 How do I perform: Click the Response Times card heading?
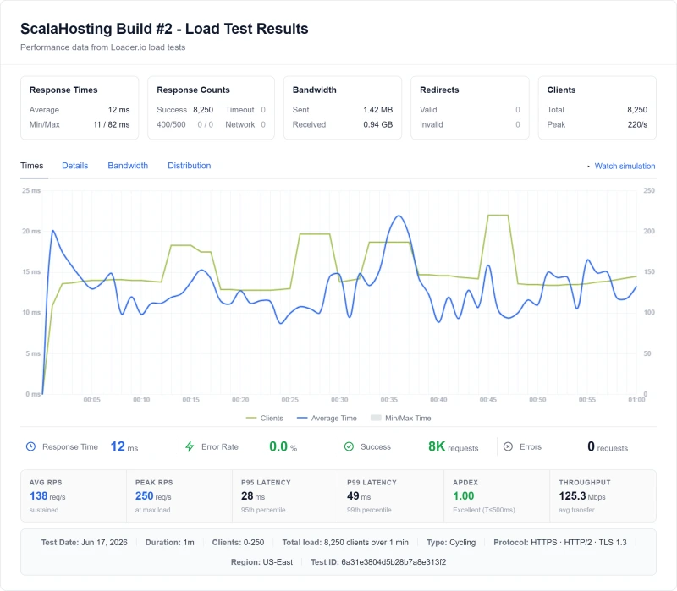(63, 90)
